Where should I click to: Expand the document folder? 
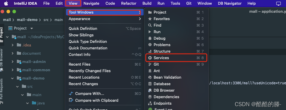(x=12, y=53)
